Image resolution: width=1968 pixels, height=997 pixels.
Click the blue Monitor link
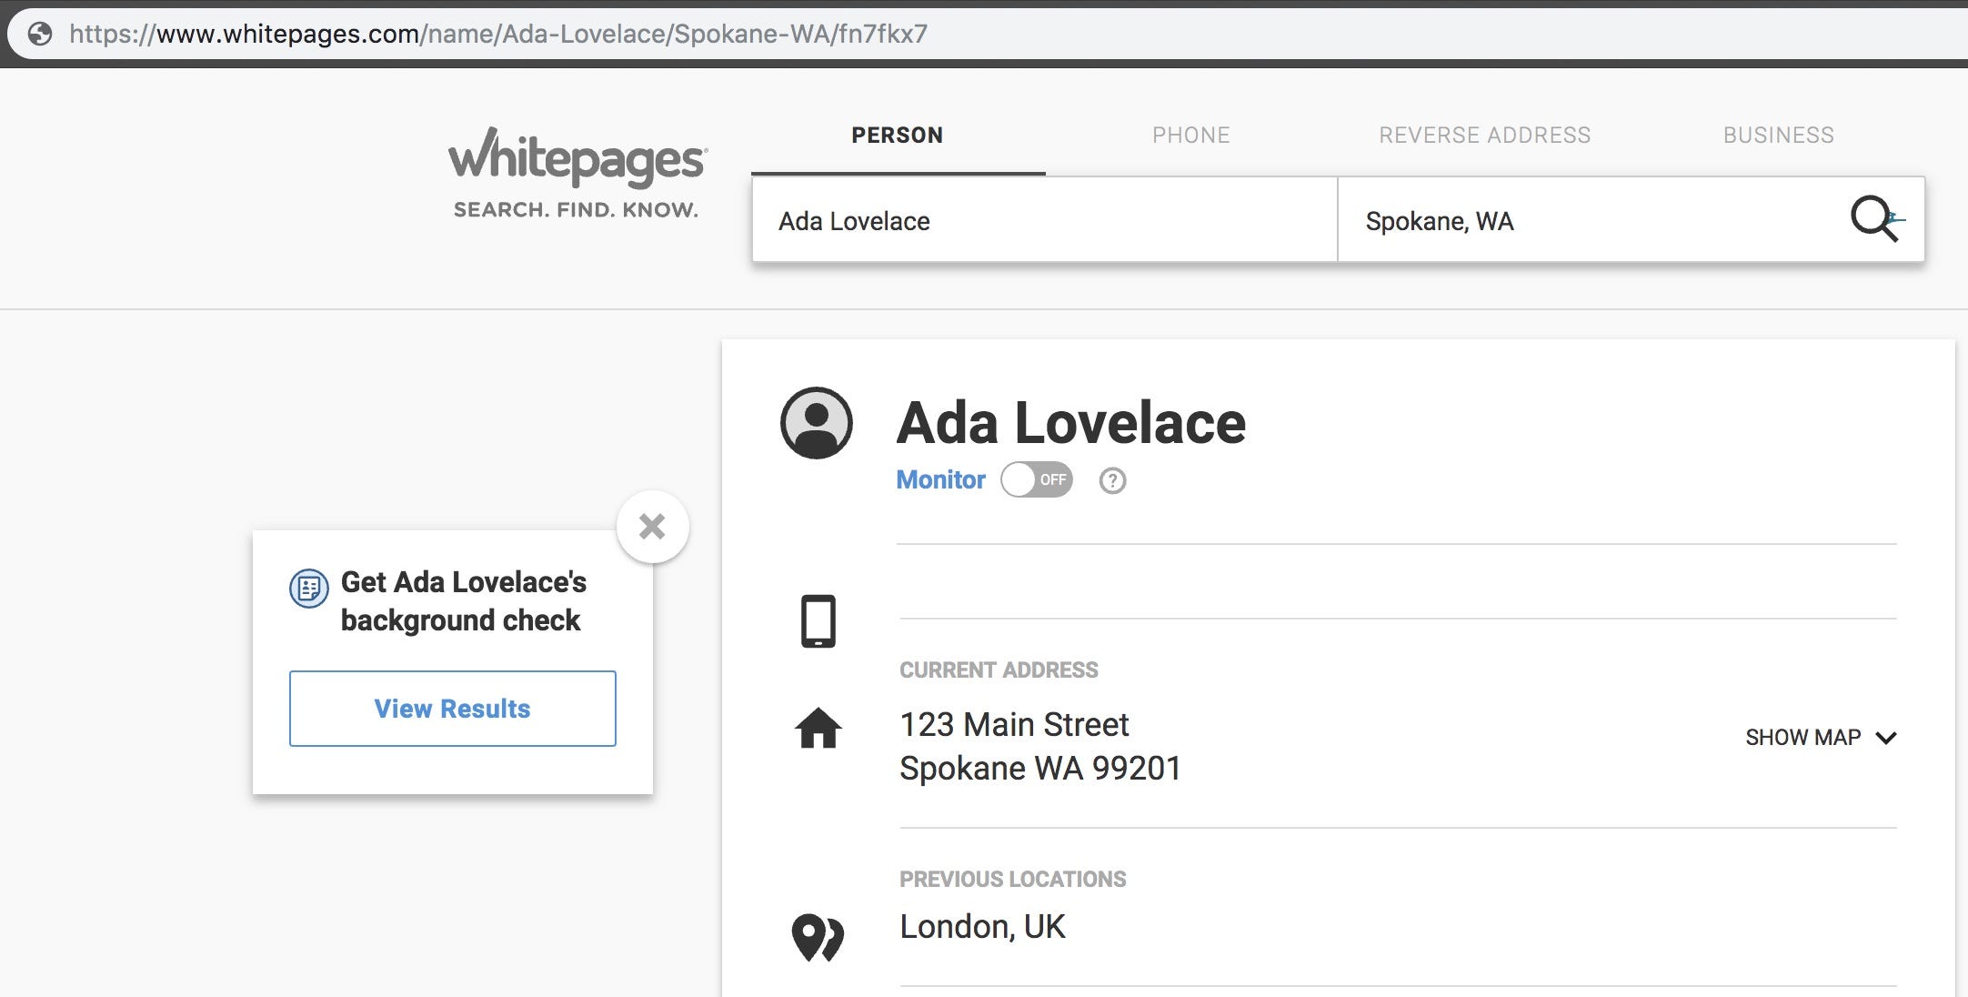coord(940,479)
